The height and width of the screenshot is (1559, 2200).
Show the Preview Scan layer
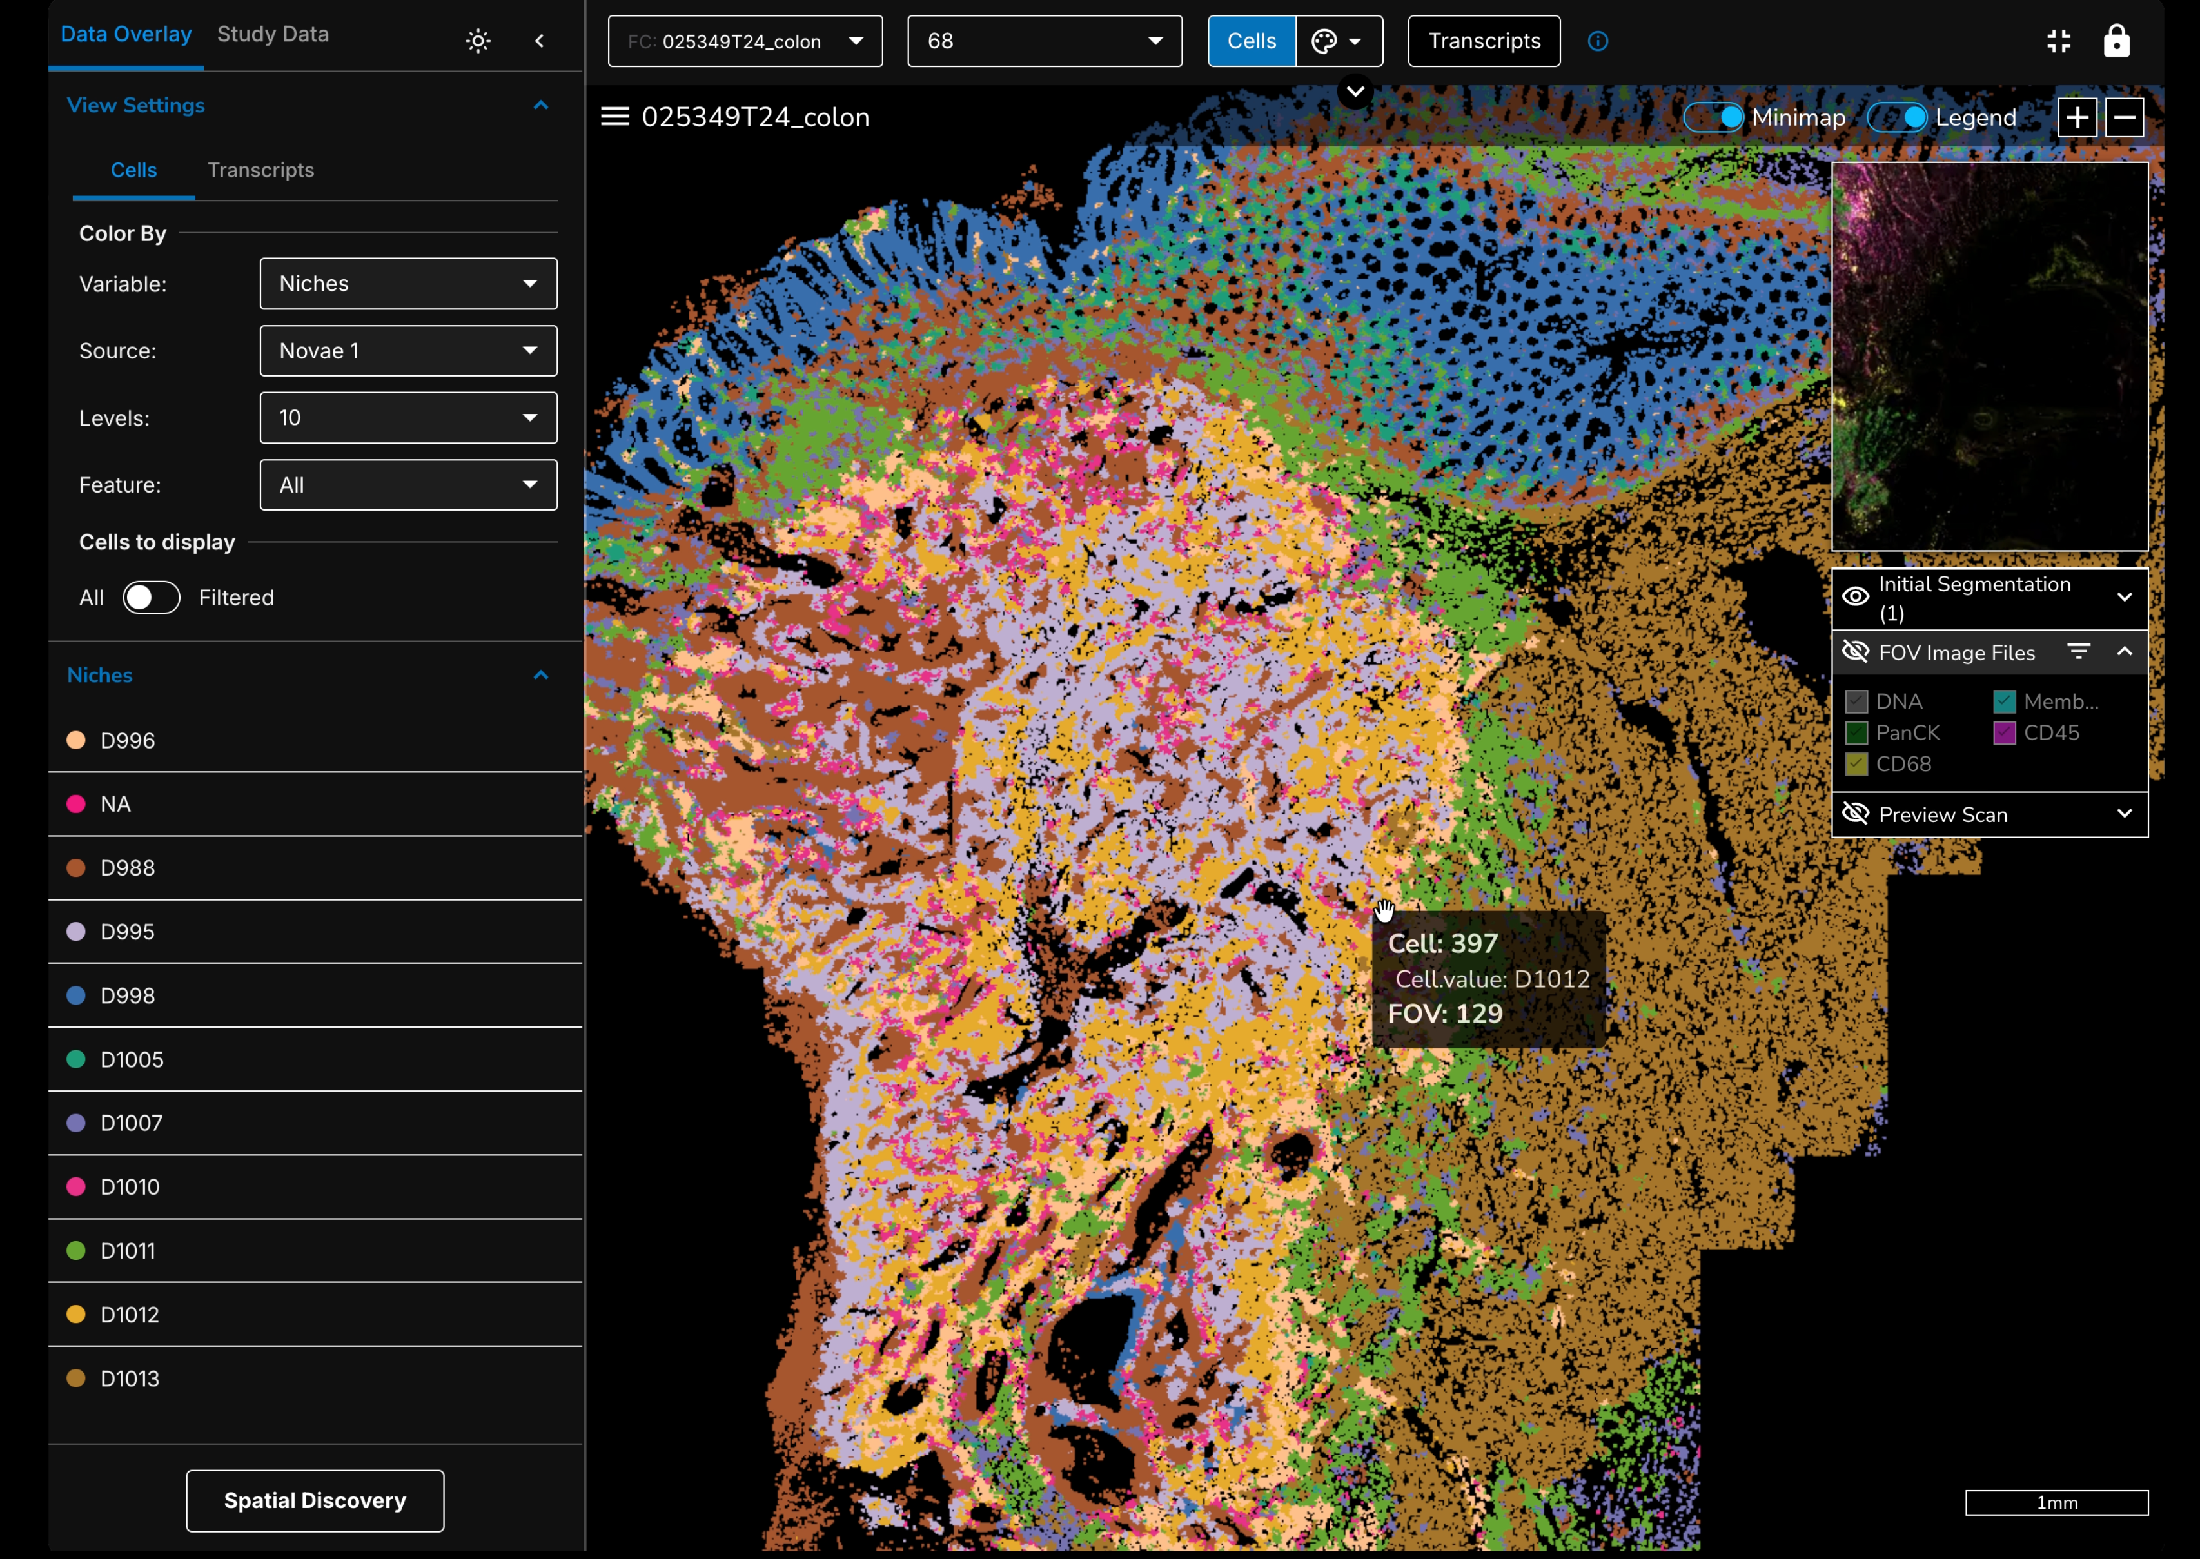pyautogui.click(x=1856, y=814)
